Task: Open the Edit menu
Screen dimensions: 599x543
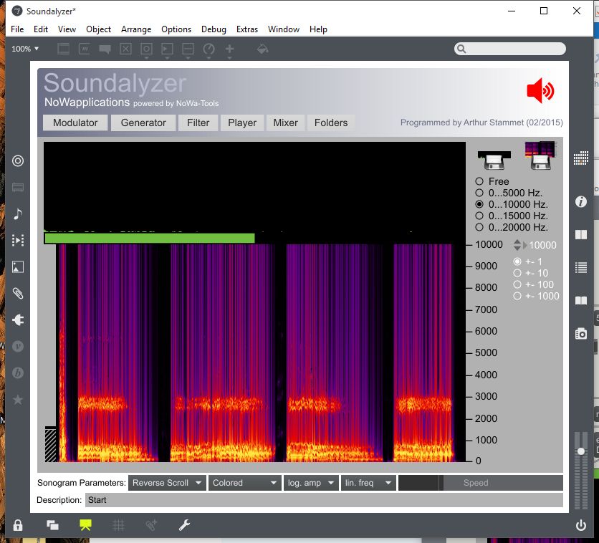Action: click(x=41, y=29)
